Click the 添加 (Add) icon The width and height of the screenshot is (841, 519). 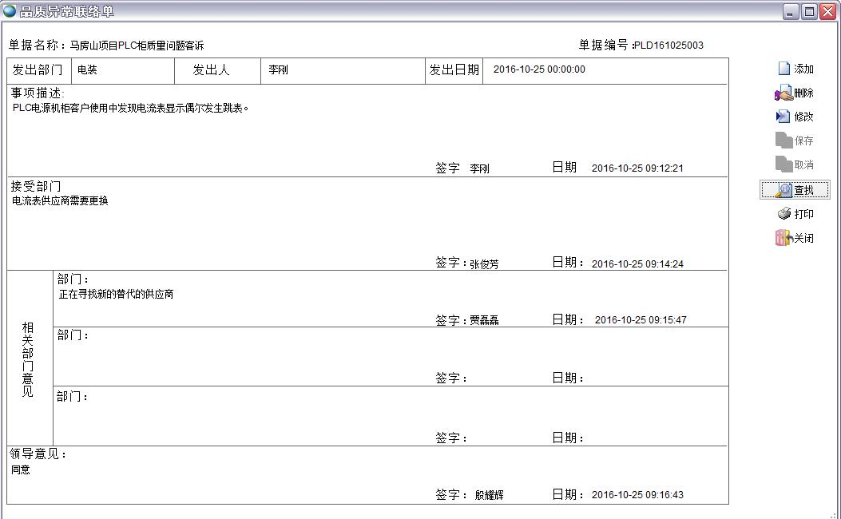[x=796, y=69]
